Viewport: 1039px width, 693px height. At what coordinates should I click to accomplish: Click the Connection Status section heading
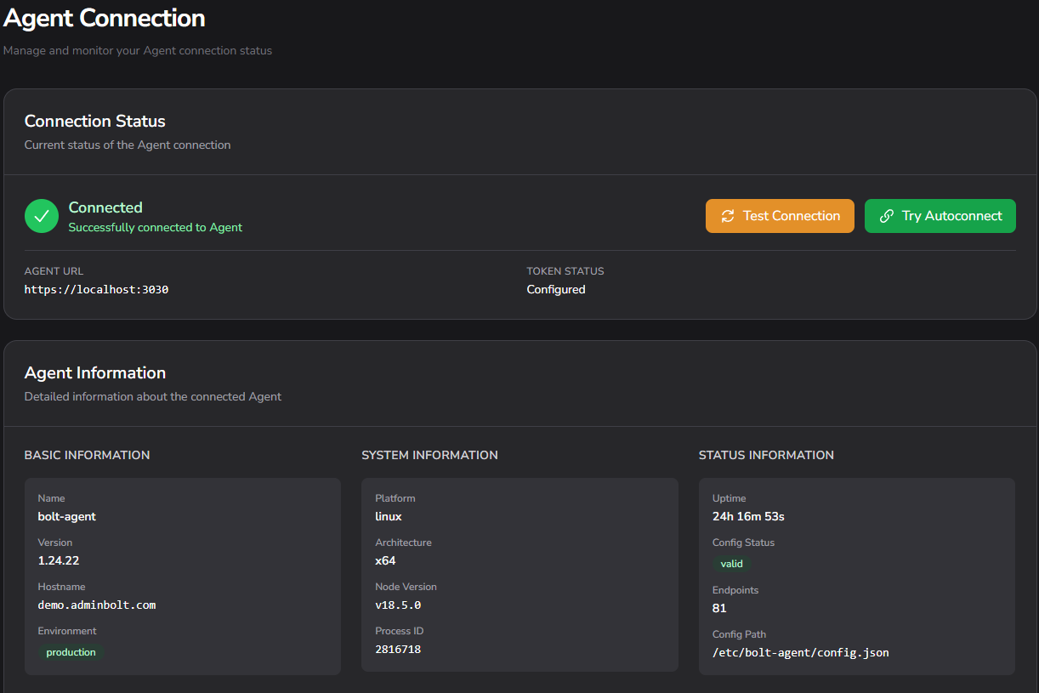click(x=94, y=121)
